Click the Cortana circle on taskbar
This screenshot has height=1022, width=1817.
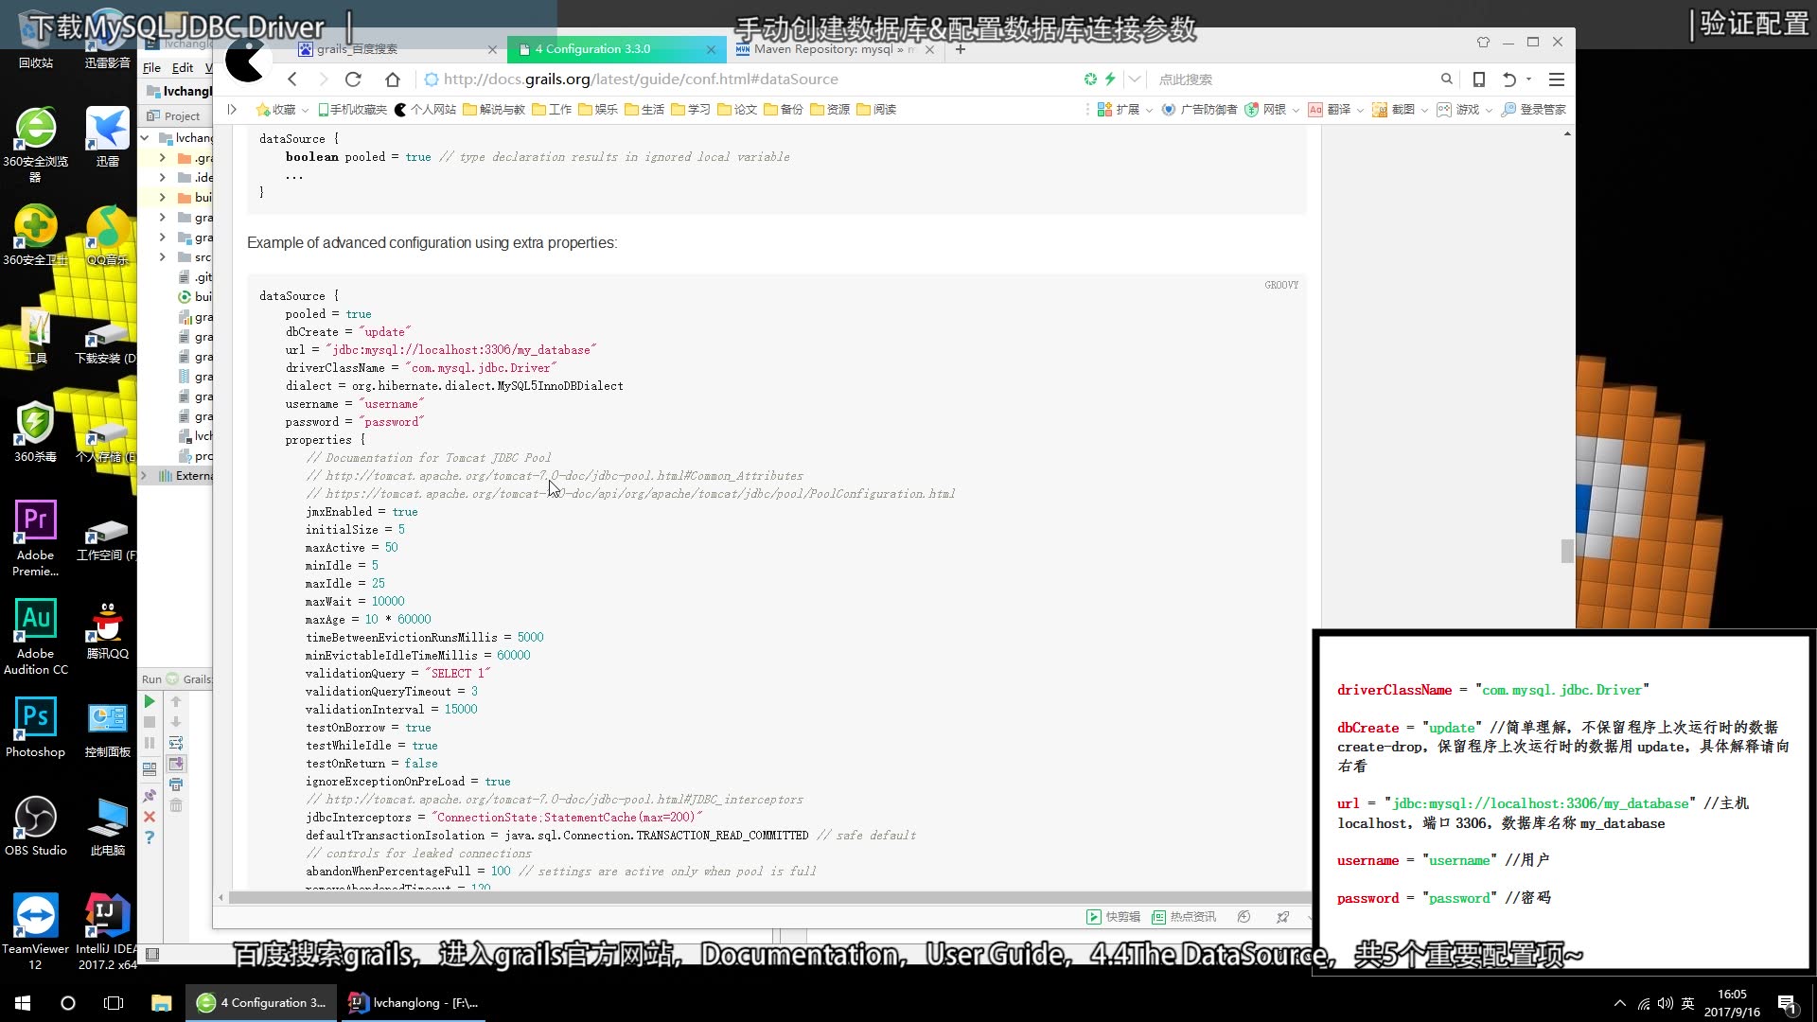coord(68,1003)
